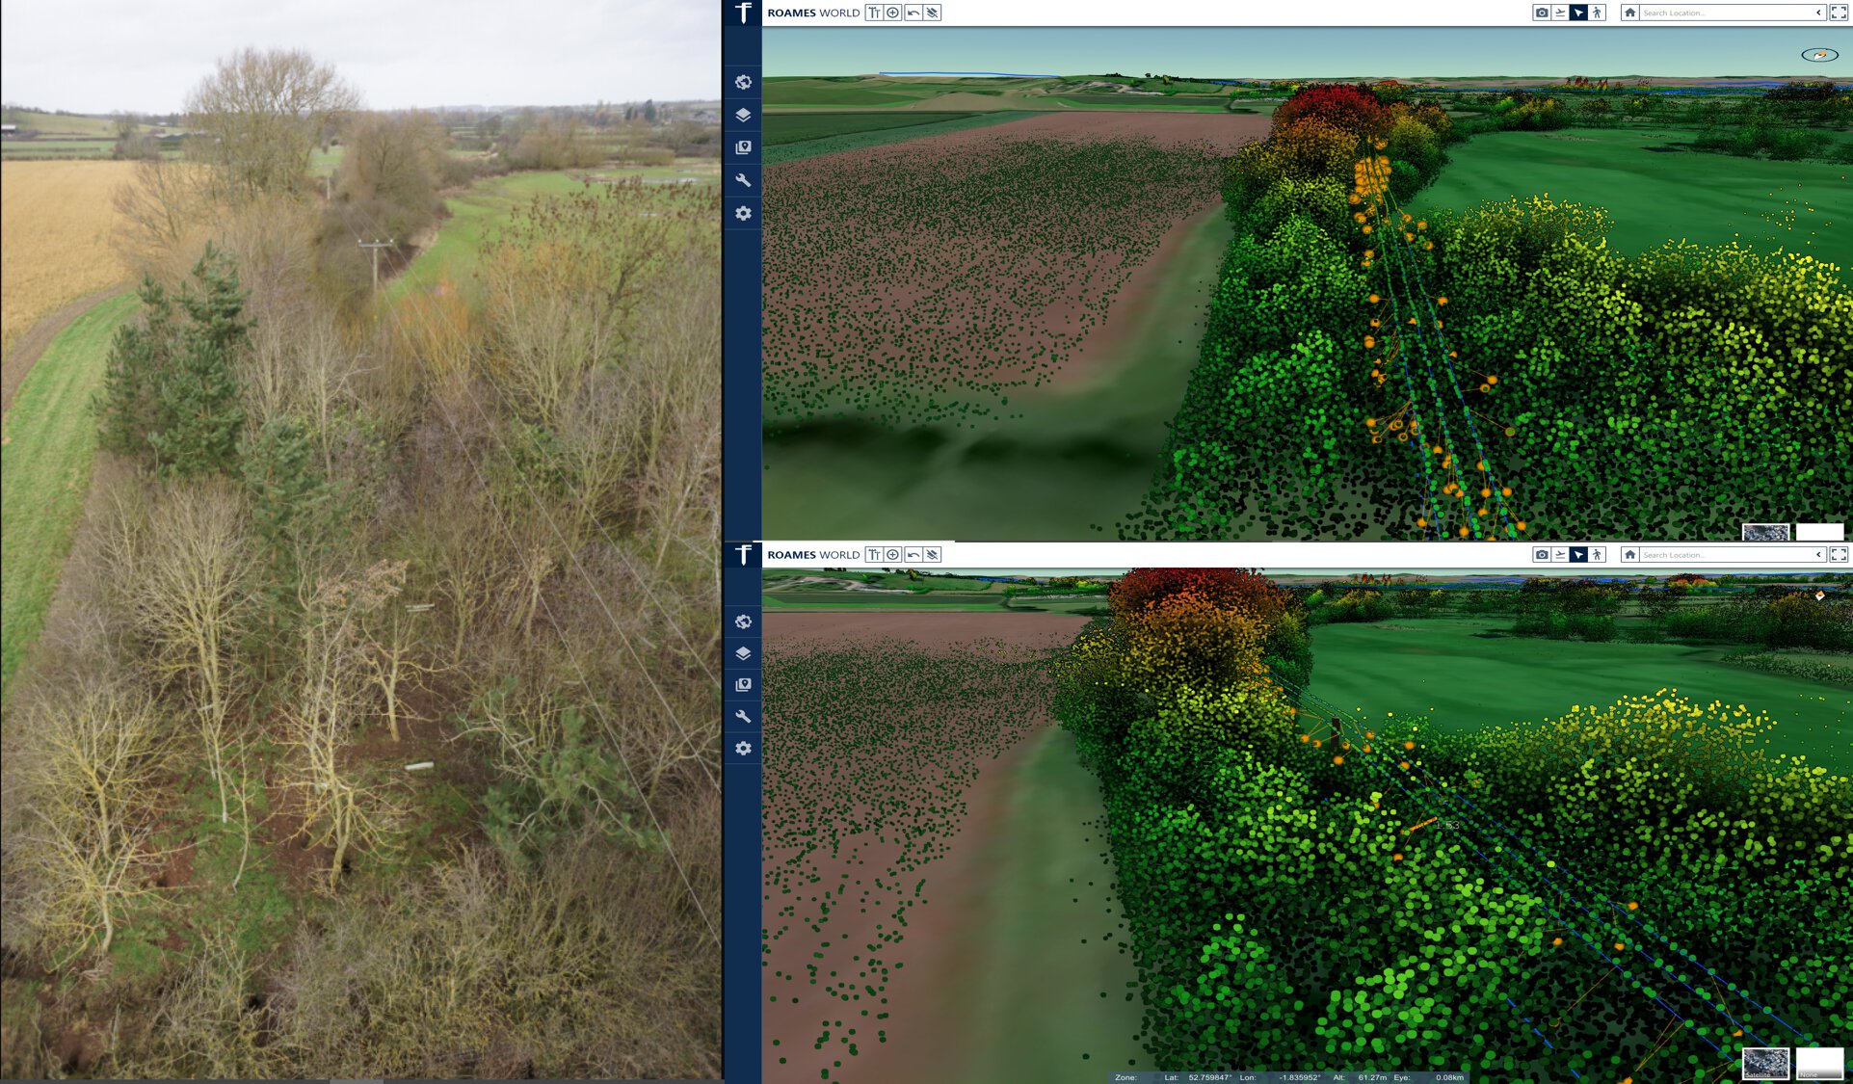Image resolution: width=1853 pixels, height=1084 pixels.
Task: Click the ROAMES WORLD title text
Action: pyautogui.click(x=814, y=13)
